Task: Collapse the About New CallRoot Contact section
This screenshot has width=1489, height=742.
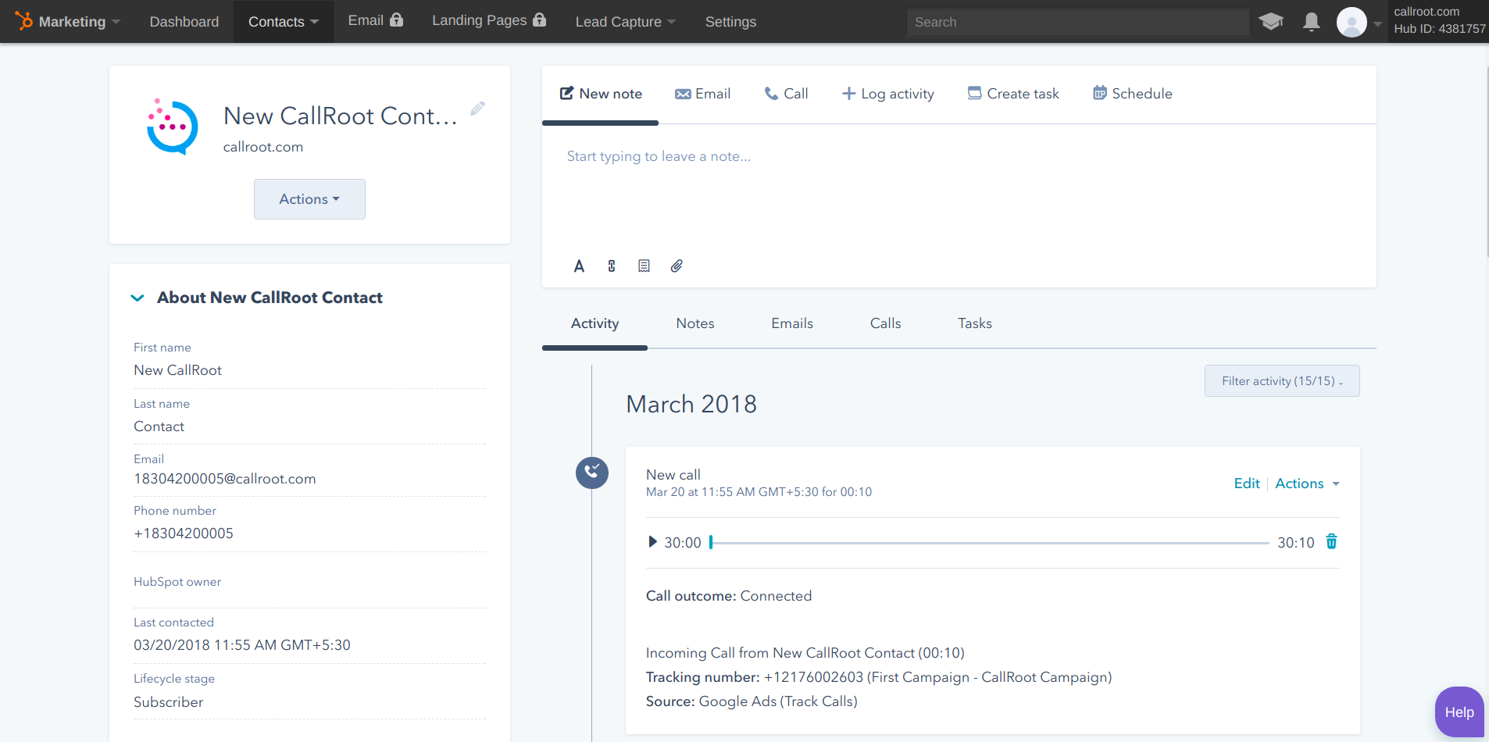Action: point(137,298)
